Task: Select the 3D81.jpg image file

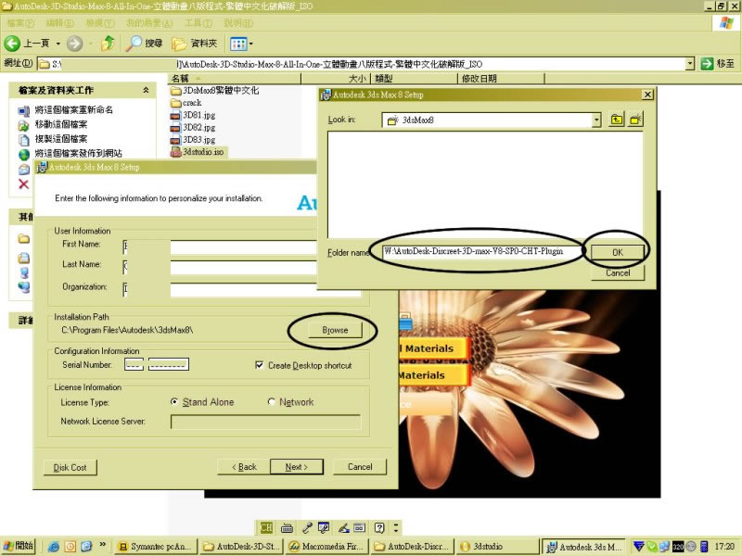Action: (x=193, y=115)
